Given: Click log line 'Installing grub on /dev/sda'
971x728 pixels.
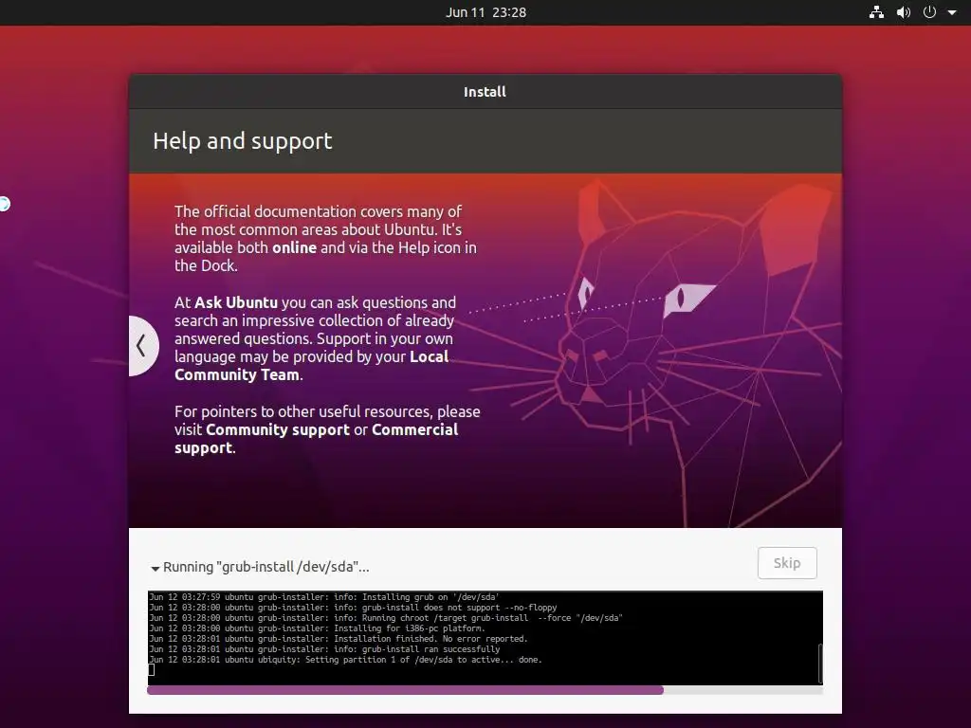Looking at the screenshot, I should (324, 597).
